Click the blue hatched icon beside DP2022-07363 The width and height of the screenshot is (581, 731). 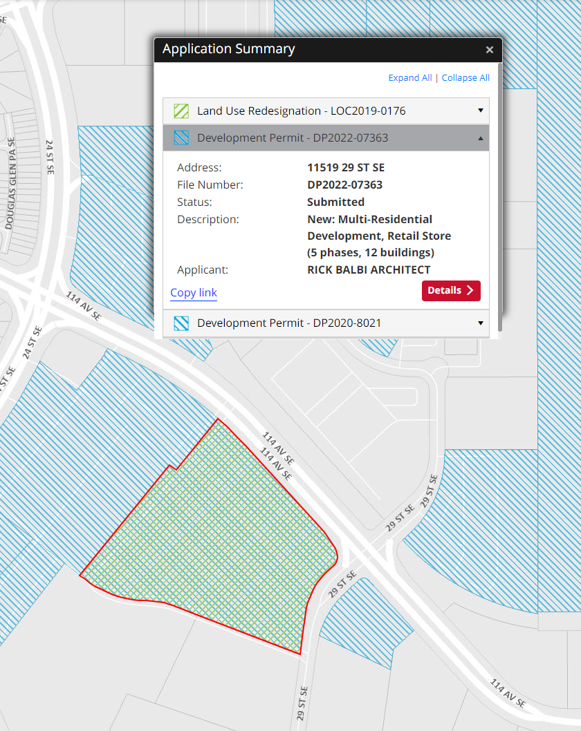(181, 137)
